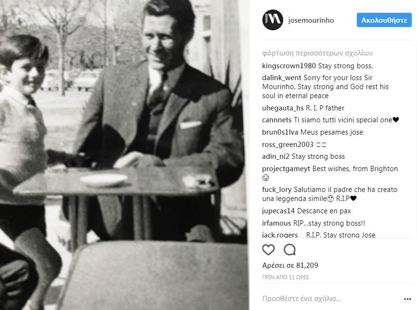This screenshot has width=417, height=310.
Task: Click the josemourinho profile avatar logo
Action: point(272,20)
